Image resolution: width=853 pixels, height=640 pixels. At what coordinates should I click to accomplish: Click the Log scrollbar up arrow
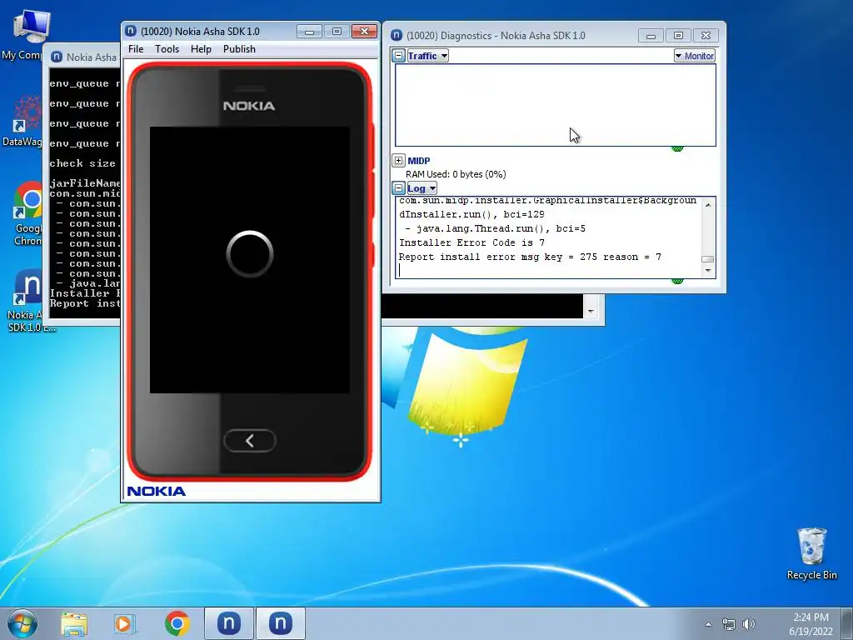(x=708, y=205)
